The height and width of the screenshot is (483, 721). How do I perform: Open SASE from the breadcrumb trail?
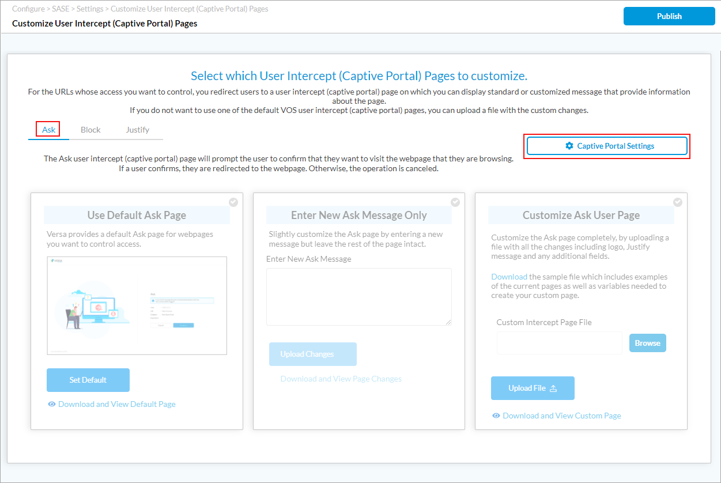click(59, 9)
